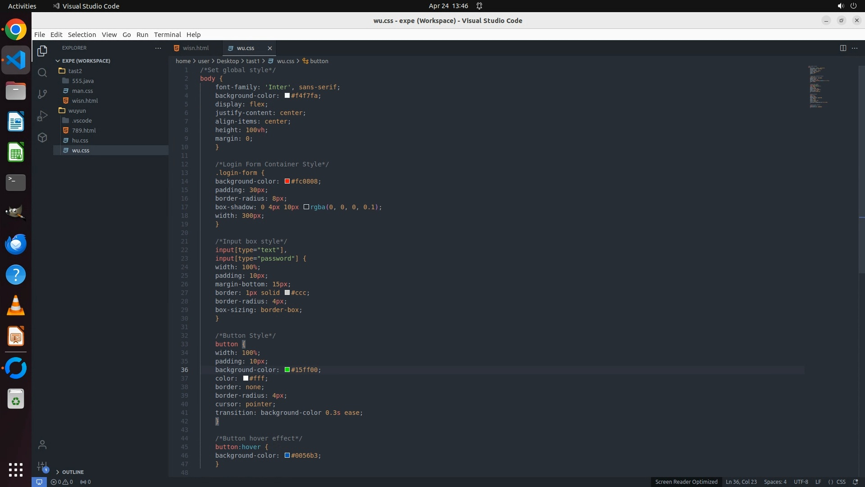Screen dimensions: 865x487
Task: Open the Source Control view
Action: pyautogui.click(x=42, y=94)
